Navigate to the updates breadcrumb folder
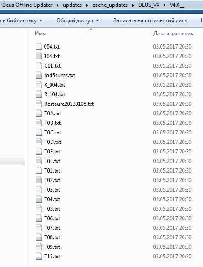This screenshot has height=267, width=203. [72, 5]
